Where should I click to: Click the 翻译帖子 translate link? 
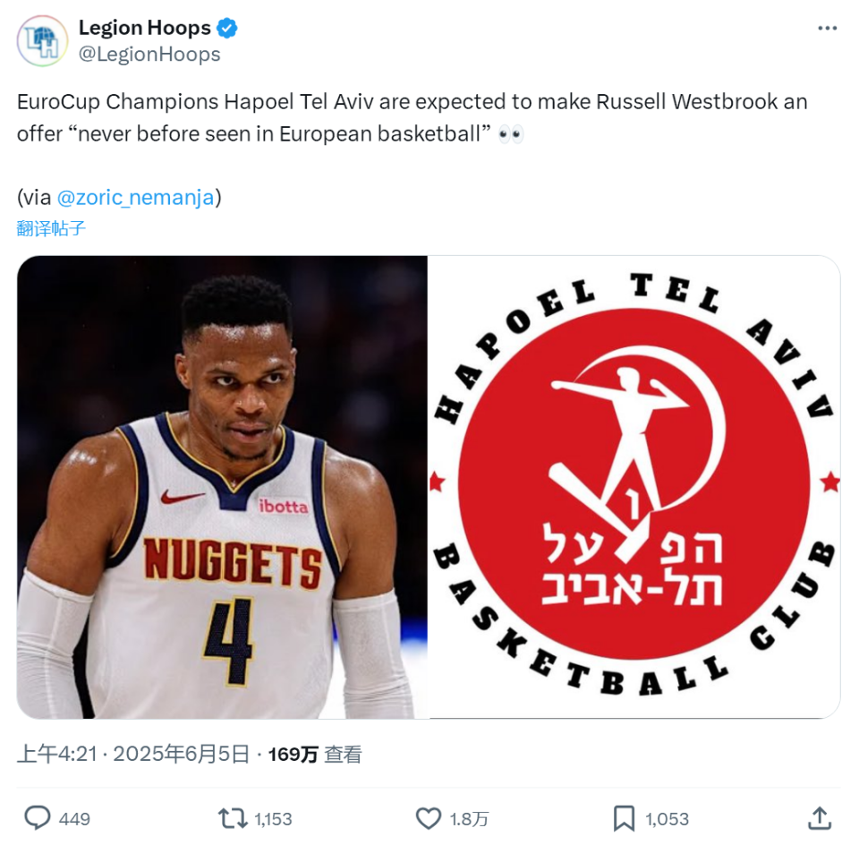[51, 228]
